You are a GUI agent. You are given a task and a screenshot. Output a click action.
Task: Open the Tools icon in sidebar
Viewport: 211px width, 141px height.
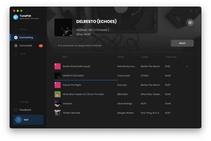point(16,54)
